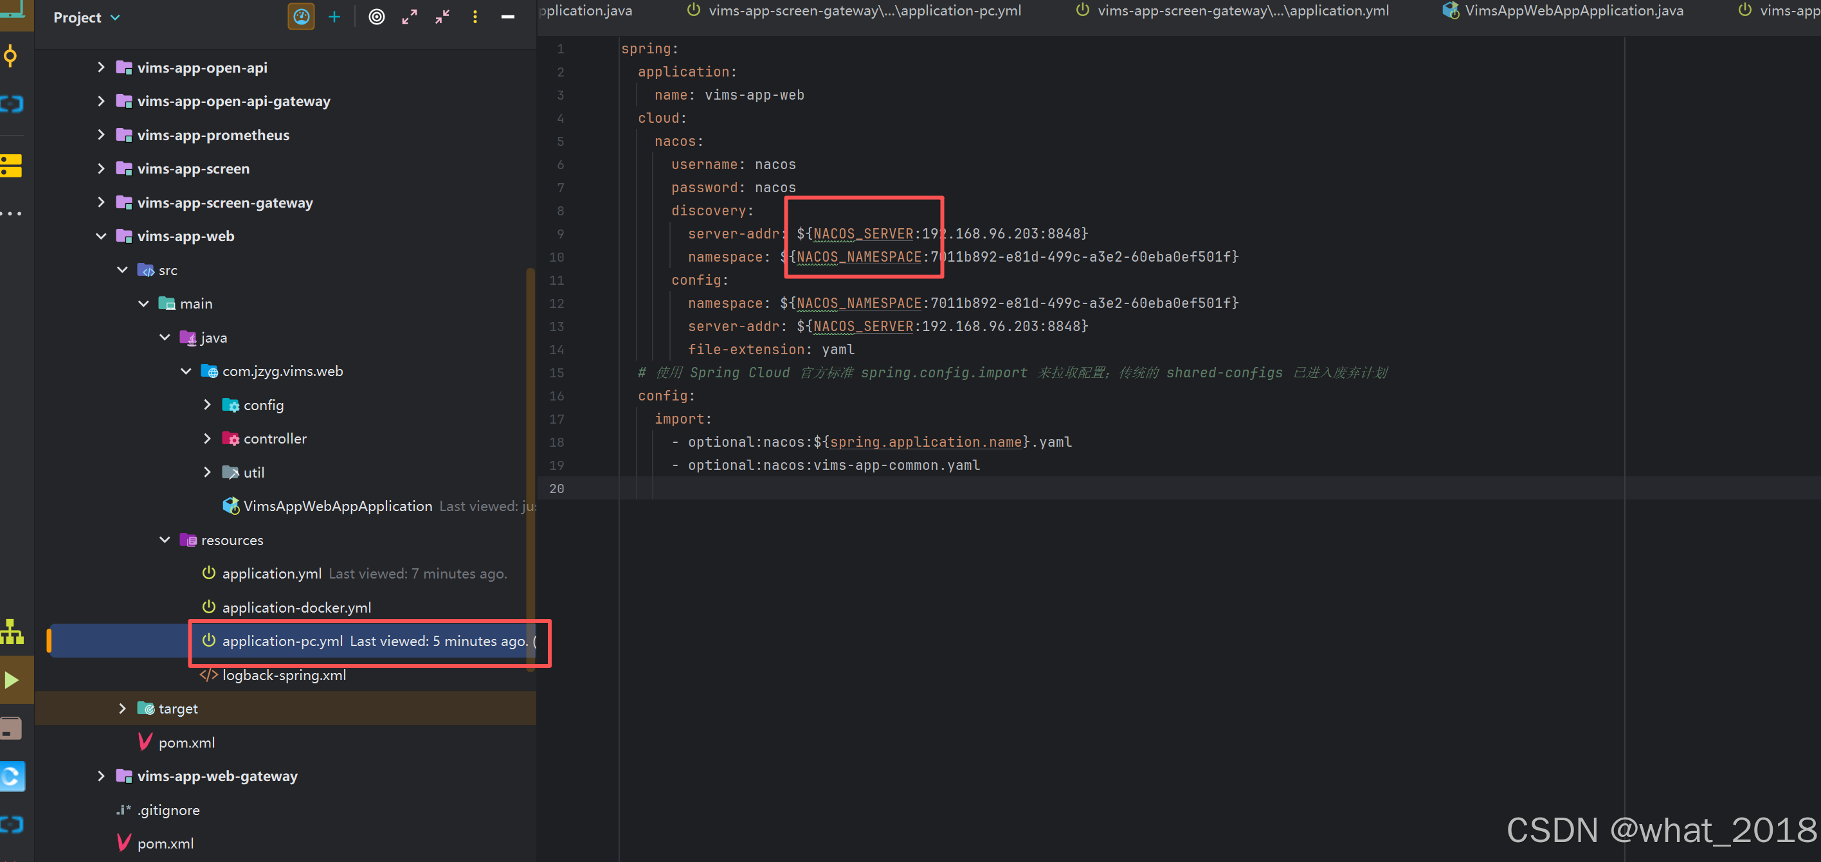Open the Project panel options (three dots)
Image resolution: width=1821 pixels, height=862 pixels.
(x=475, y=17)
